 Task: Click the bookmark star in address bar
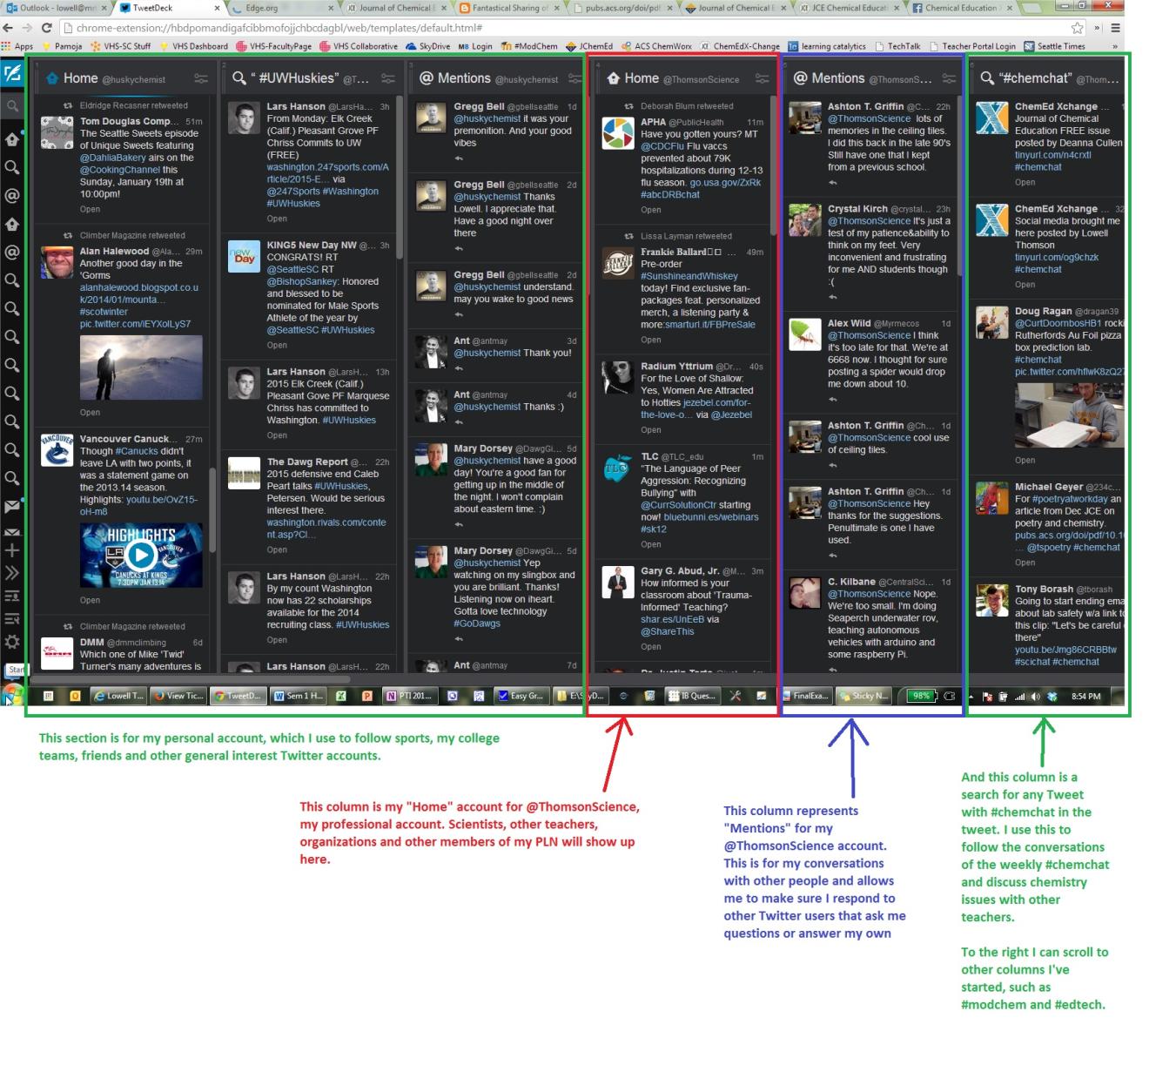pyautogui.click(x=1077, y=28)
